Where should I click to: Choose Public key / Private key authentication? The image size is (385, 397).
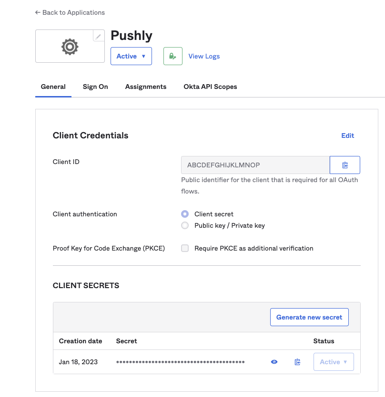tap(185, 225)
